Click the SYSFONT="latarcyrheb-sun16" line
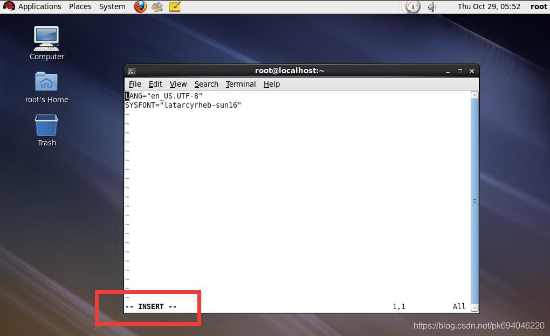The width and height of the screenshot is (550, 336). (x=183, y=105)
